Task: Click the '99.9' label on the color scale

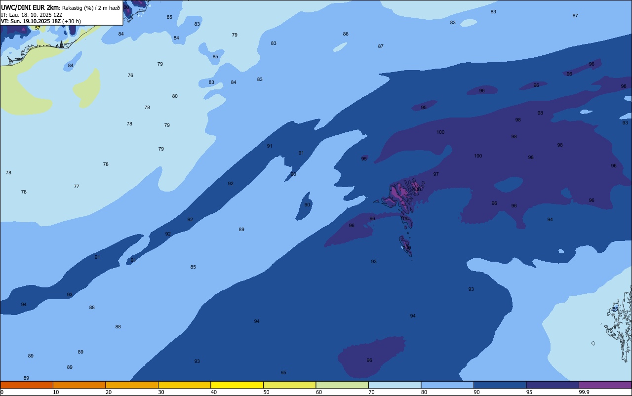Action: click(x=584, y=392)
